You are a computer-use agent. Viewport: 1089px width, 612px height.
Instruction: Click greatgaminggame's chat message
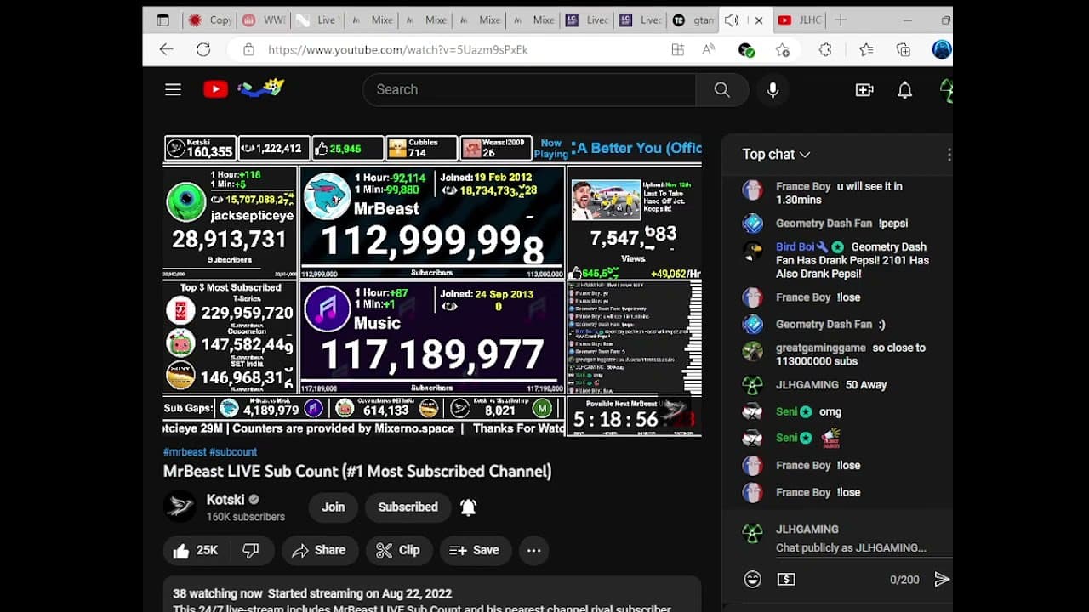tap(851, 354)
